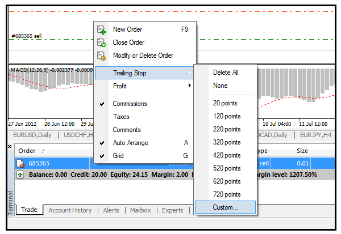Click the Modify or Delete Order icon
The width and height of the screenshot is (341, 234).
coord(102,56)
